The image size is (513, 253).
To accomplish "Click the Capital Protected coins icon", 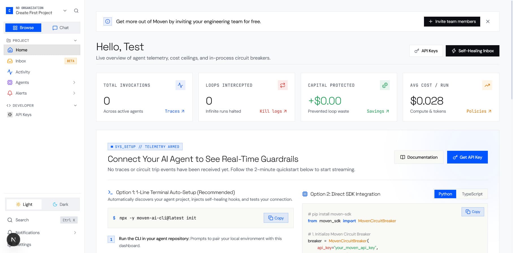I will click(385, 85).
